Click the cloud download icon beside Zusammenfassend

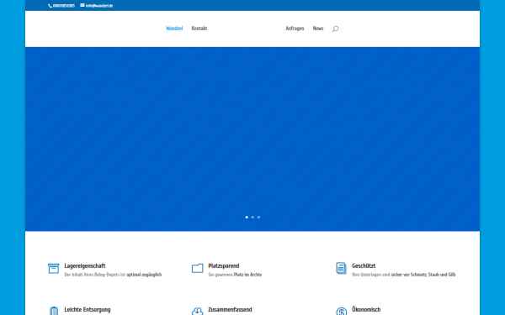point(198,311)
